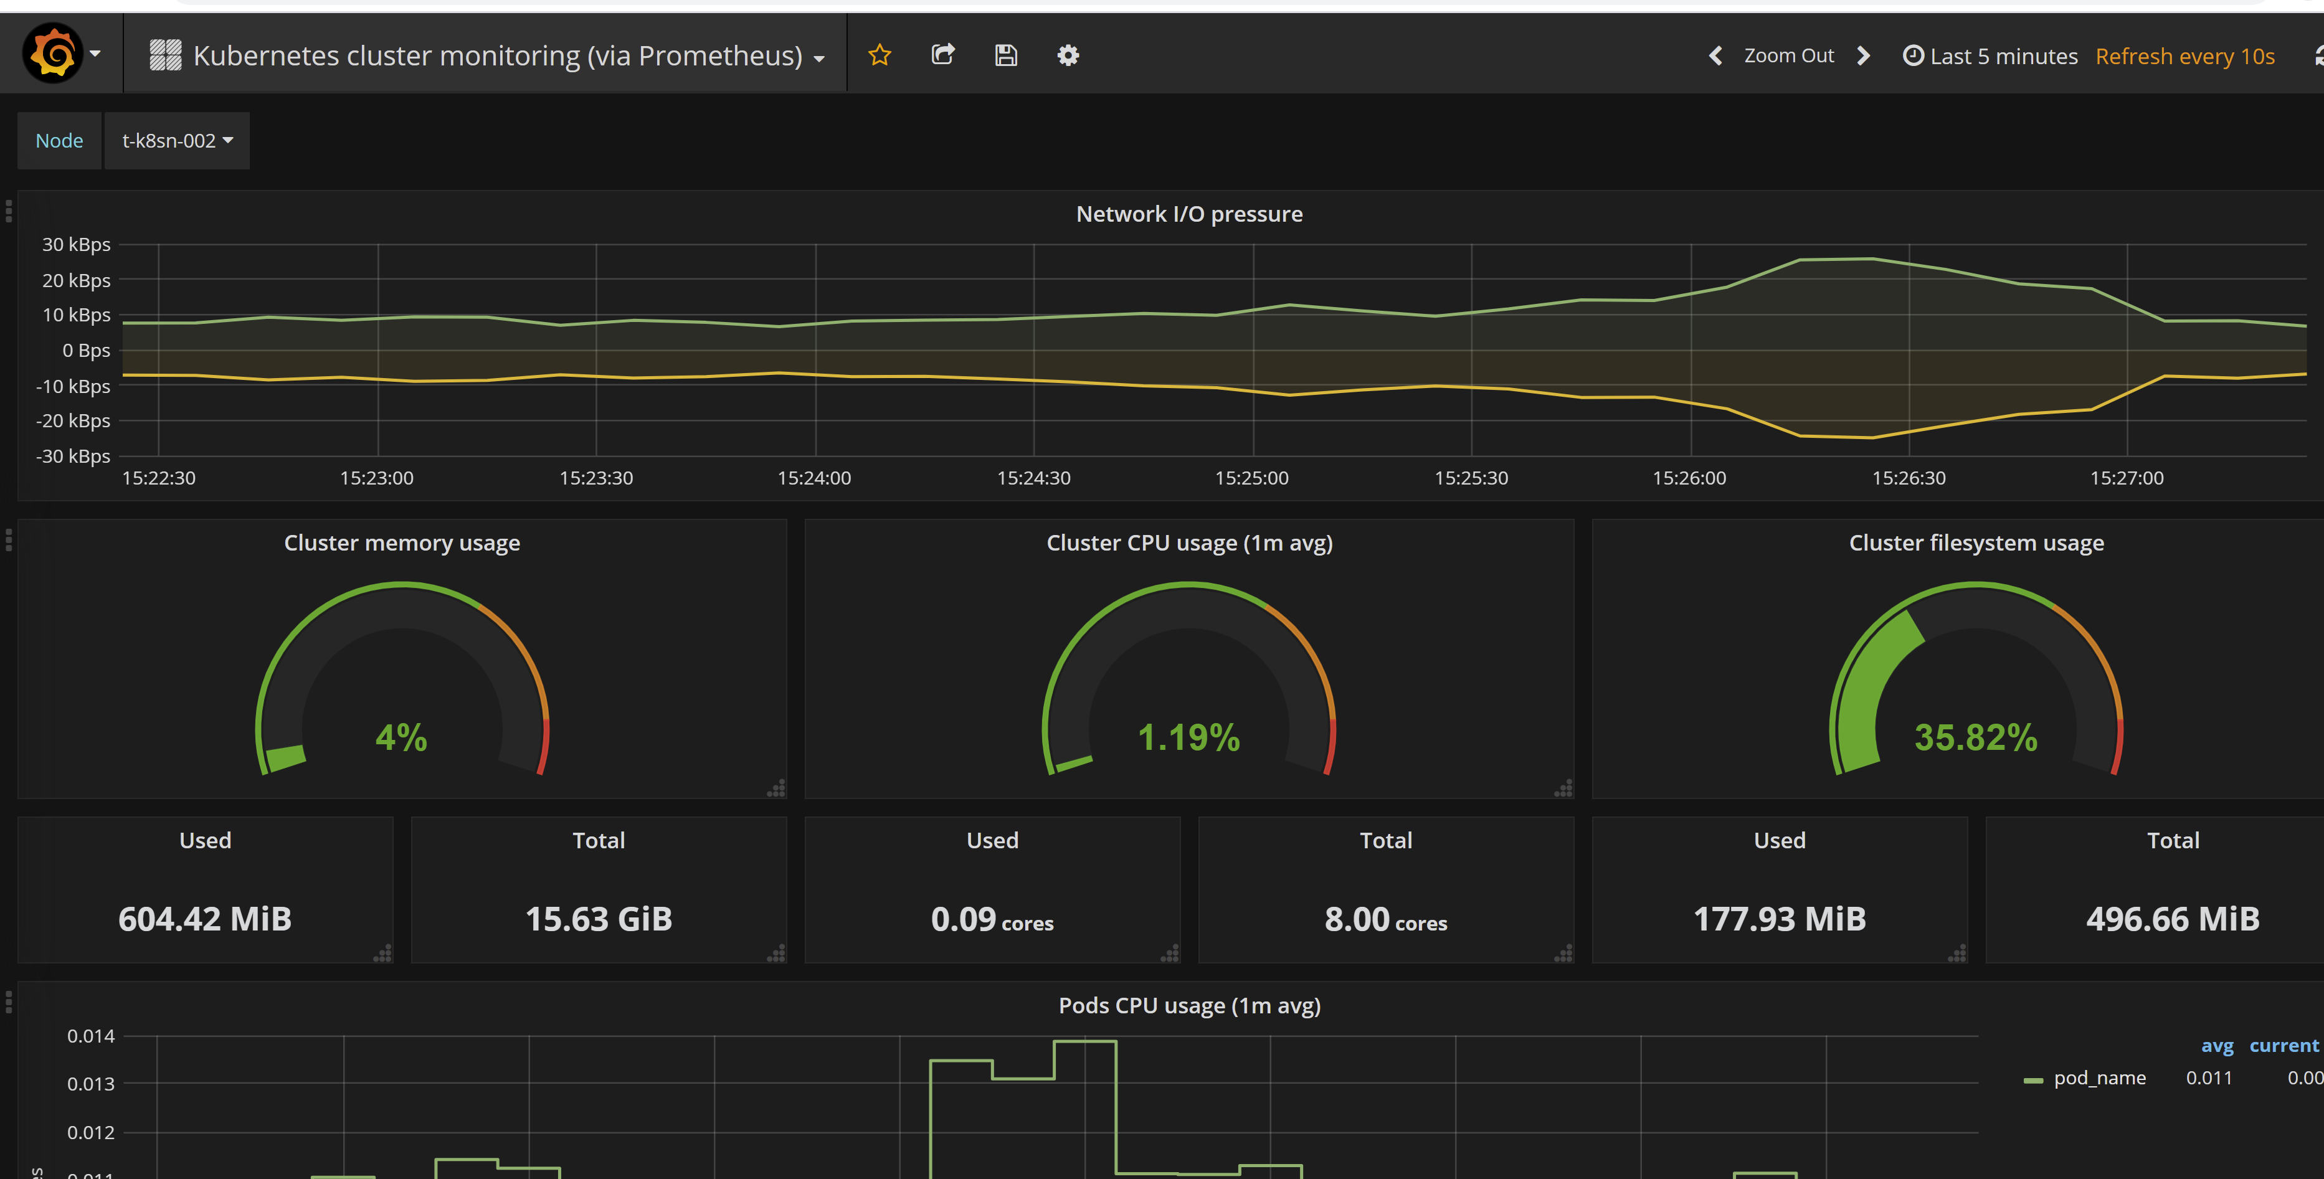Image resolution: width=2324 pixels, height=1179 pixels.
Task: Open Cluster CPU usage (1m avg) title menu
Action: 1189,542
